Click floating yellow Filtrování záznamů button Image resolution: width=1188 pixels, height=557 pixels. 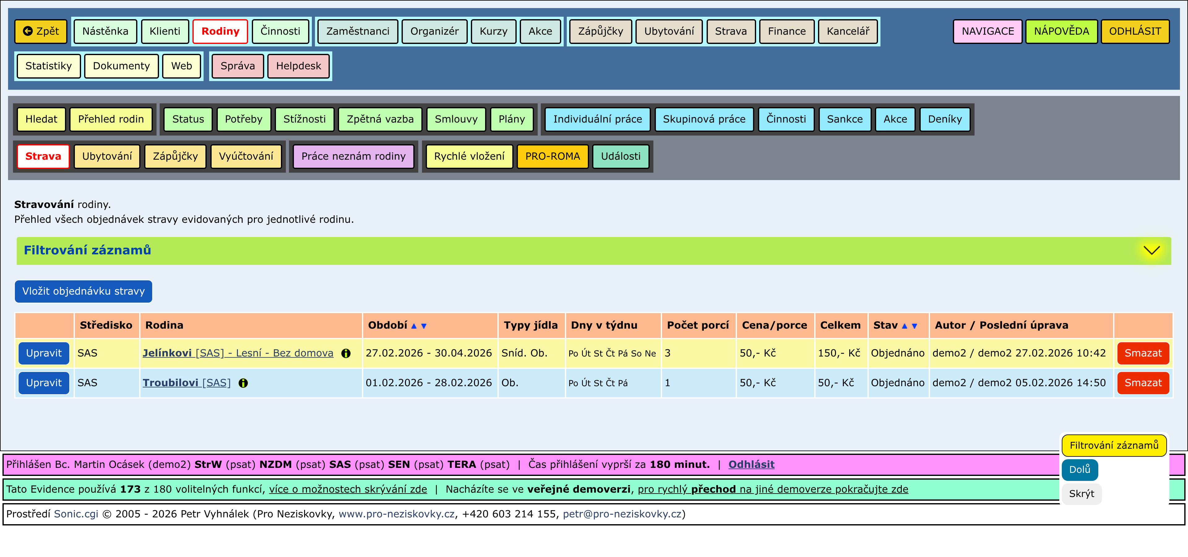[1114, 445]
